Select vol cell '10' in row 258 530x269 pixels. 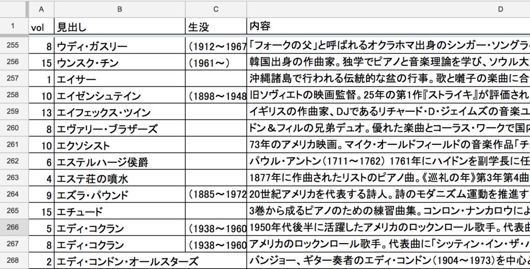point(41,95)
